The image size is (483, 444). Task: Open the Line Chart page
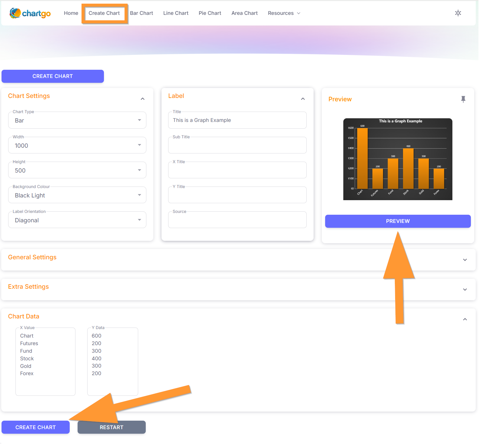[x=176, y=13]
